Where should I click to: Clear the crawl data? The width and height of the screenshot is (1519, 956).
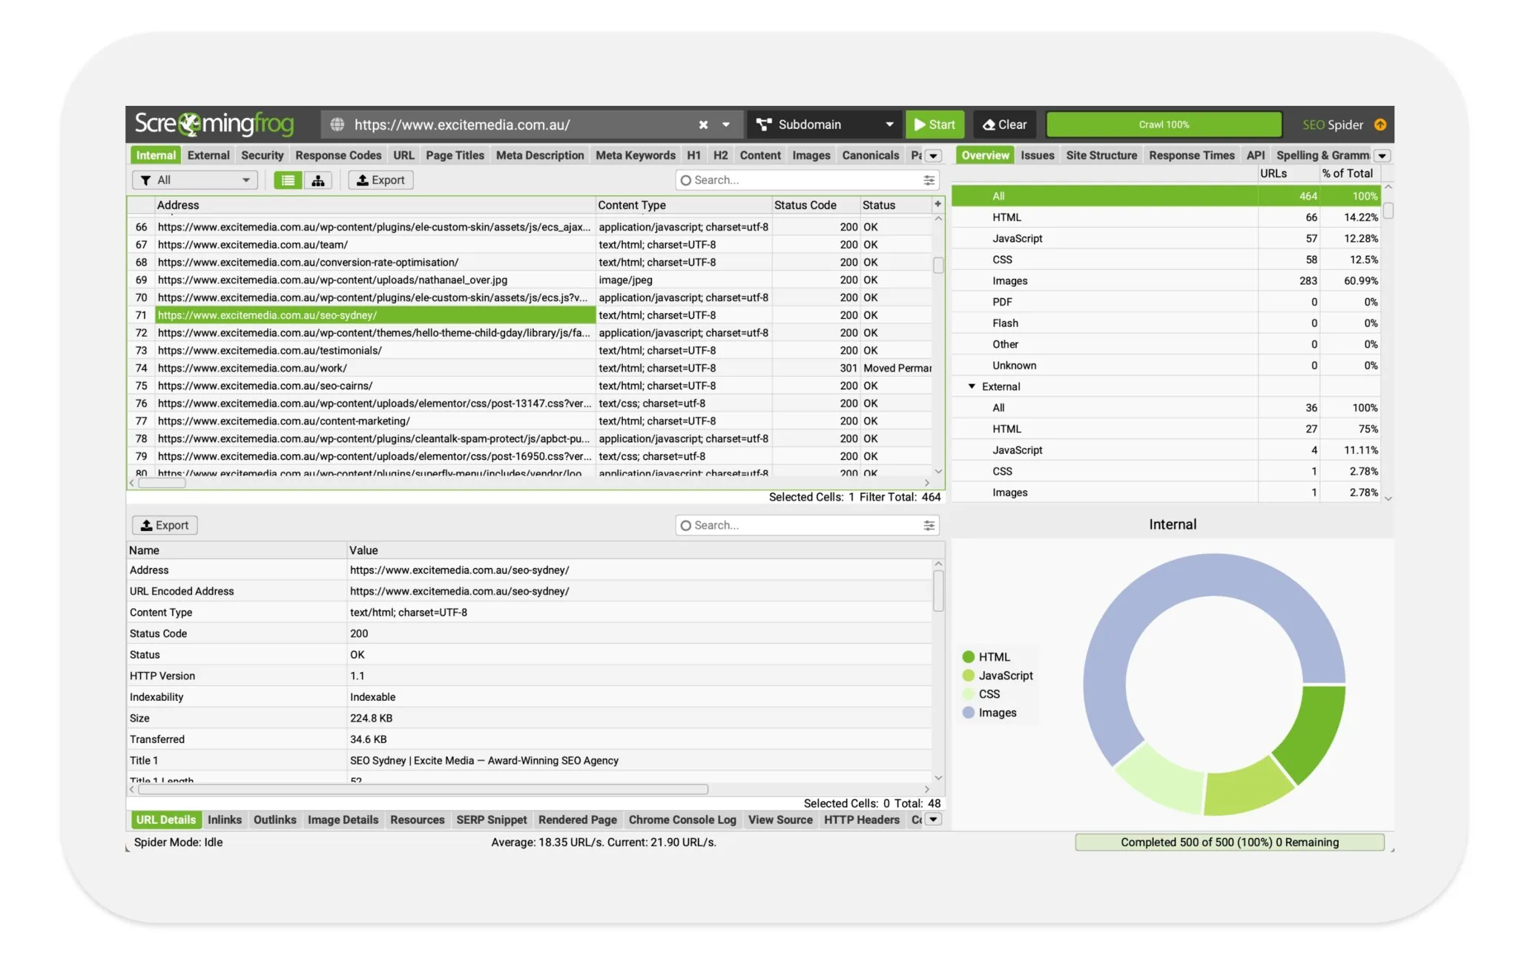coord(1004,125)
